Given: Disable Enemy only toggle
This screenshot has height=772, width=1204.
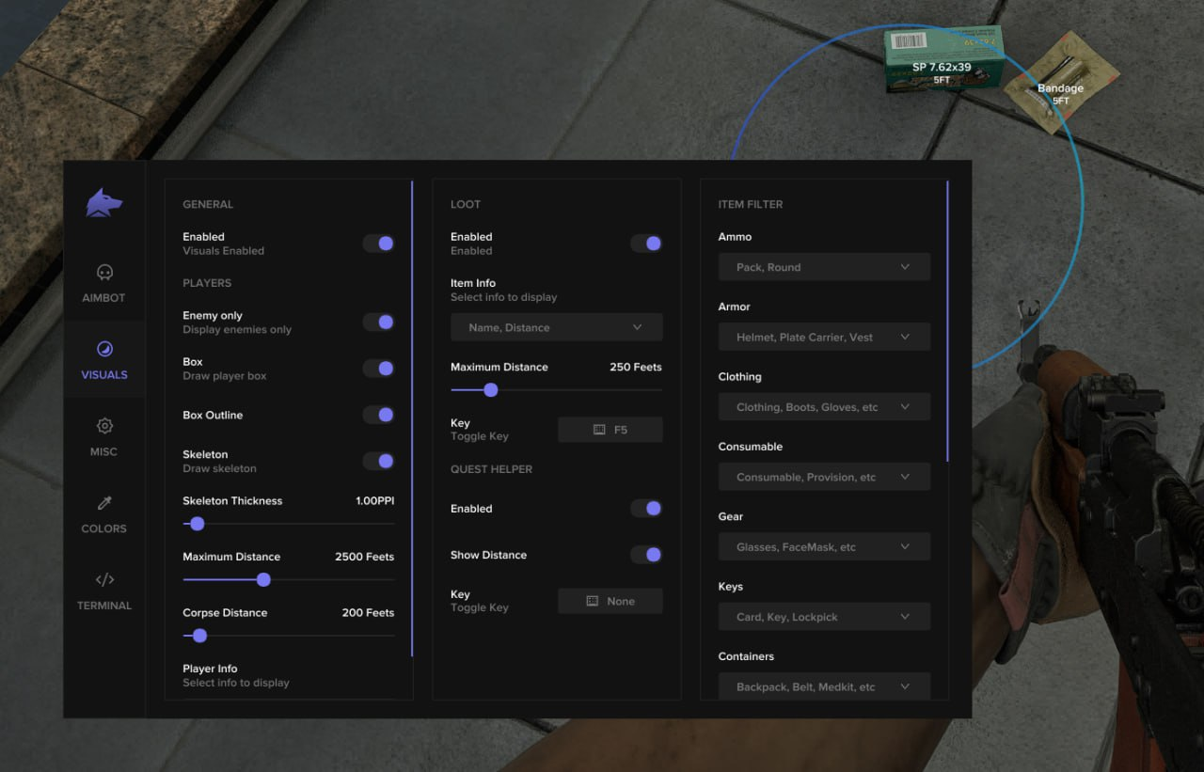Looking at the screenshot, I should [379, 323].
